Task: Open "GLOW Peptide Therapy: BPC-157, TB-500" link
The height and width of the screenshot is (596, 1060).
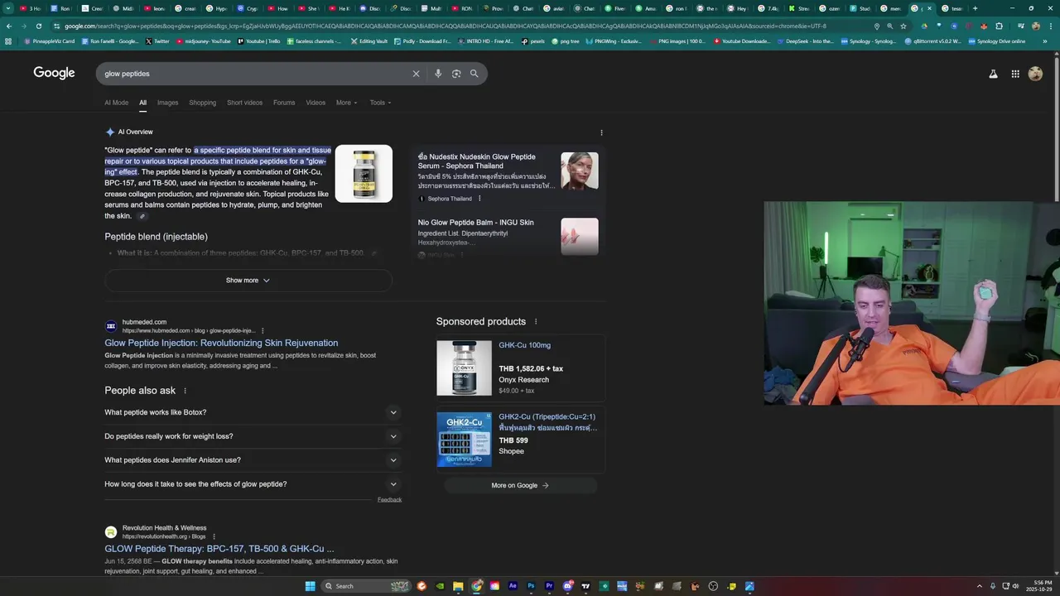Action: 219,549
